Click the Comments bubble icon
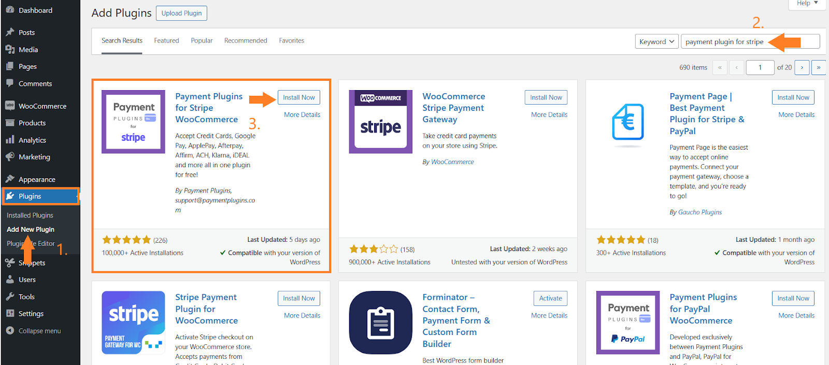829x365 pixels. coord(10,83)
